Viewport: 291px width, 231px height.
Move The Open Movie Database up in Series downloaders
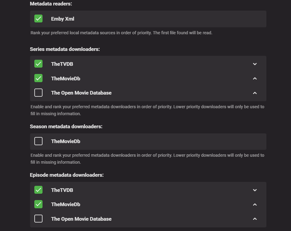coord(255,93)
